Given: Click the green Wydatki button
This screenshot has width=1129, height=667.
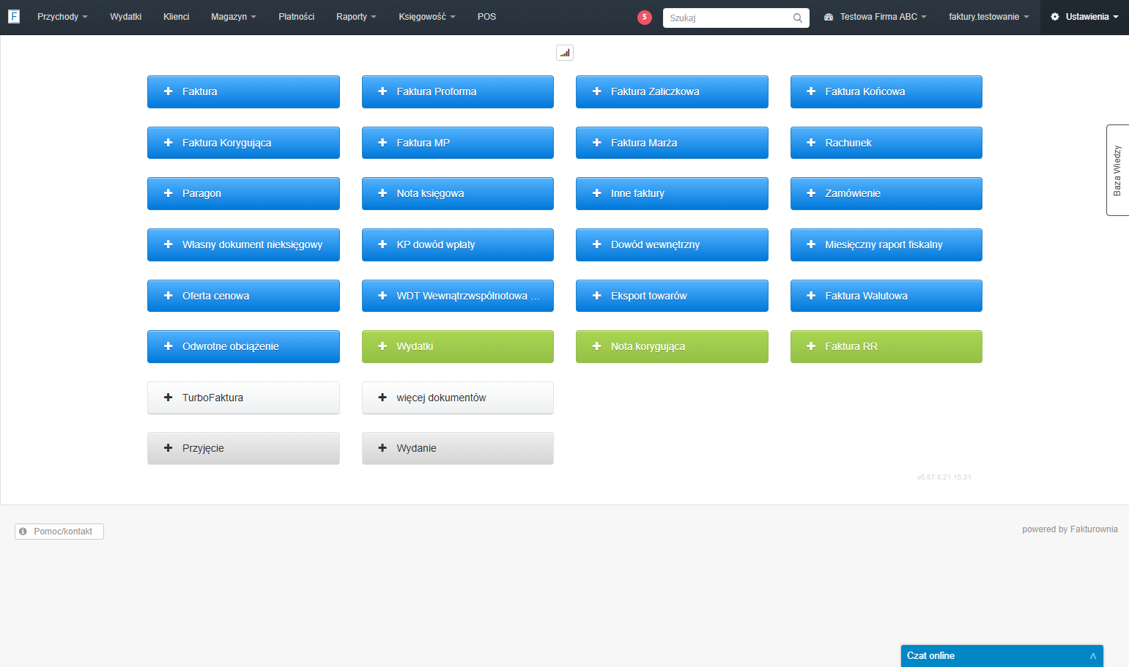Looking at the screenshot, I should point(458,346).
